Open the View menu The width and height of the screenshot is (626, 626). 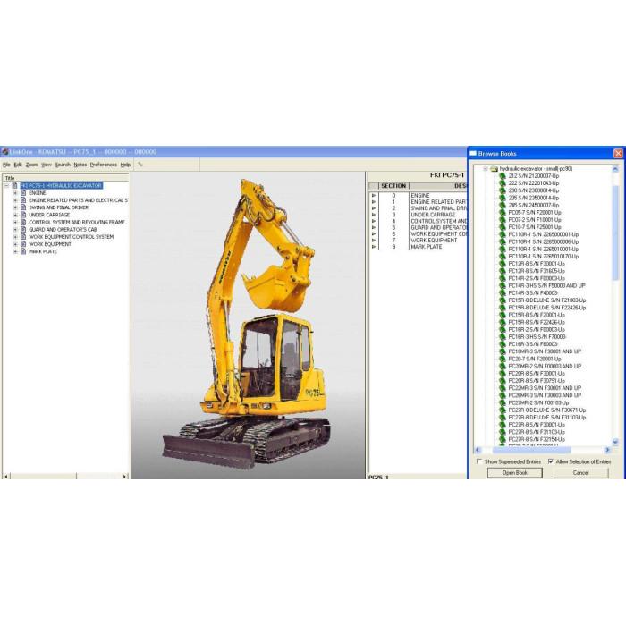coord(47,165)
